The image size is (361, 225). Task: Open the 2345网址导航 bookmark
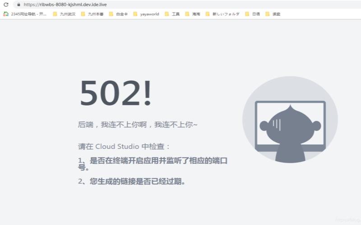(25, 14)
